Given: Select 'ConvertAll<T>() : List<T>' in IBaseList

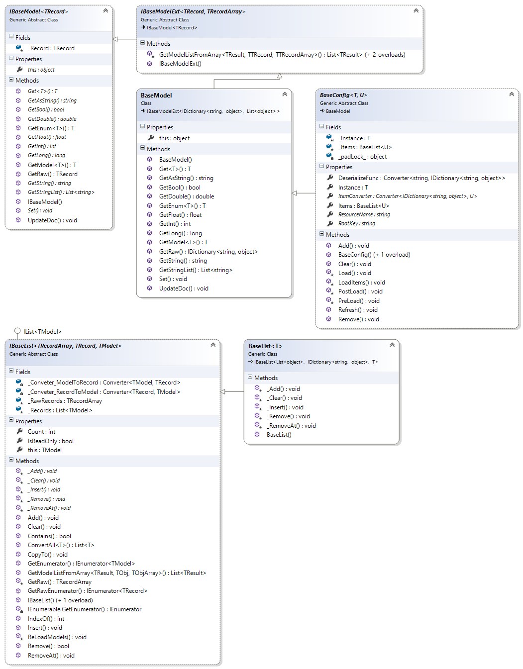Looking at the screenshot, I should click(x=61, y=545).
